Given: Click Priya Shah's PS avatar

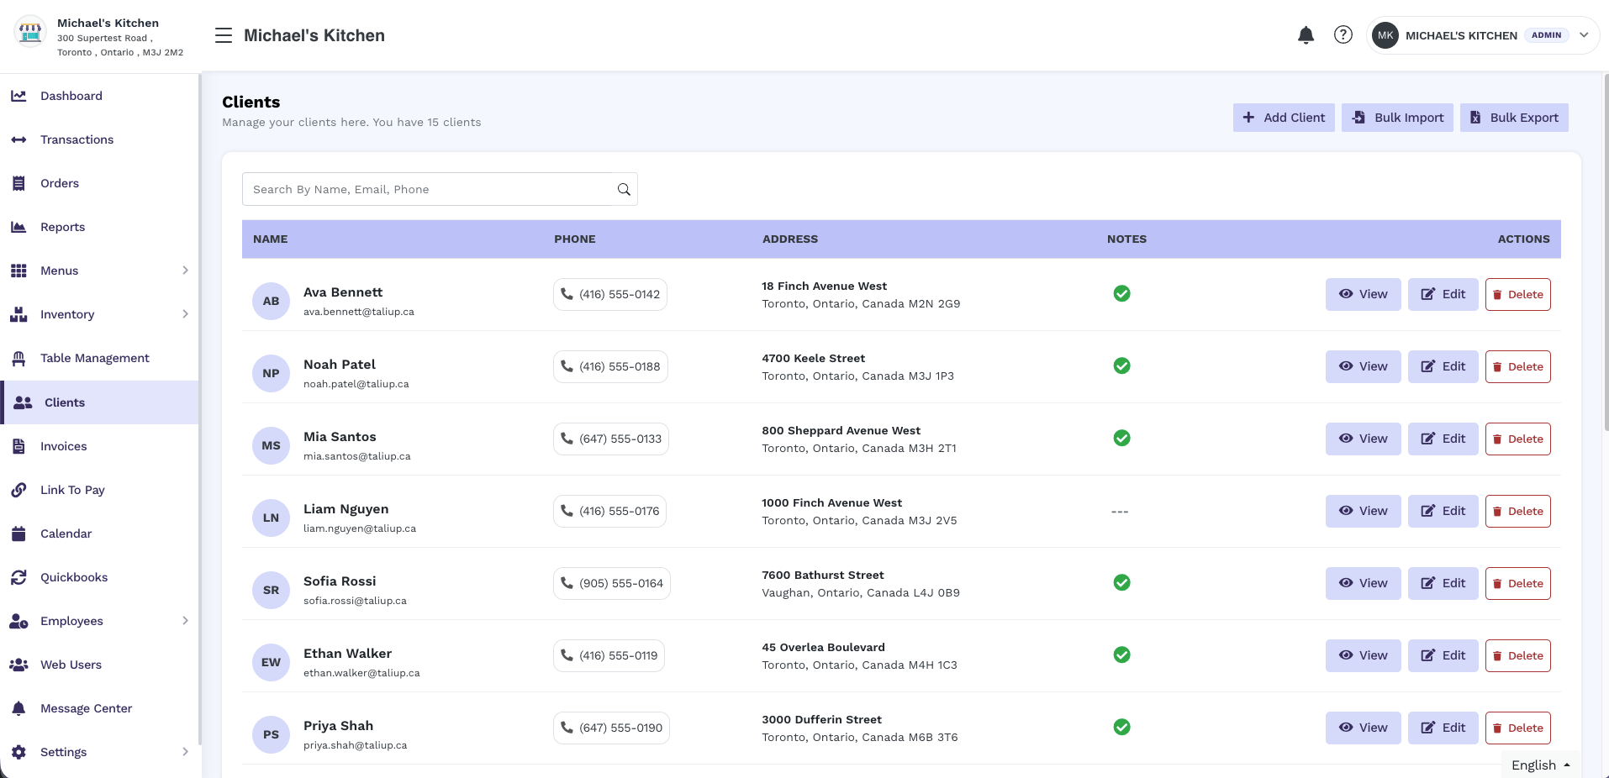Looking at the screenshot, I should pos(271,734).
